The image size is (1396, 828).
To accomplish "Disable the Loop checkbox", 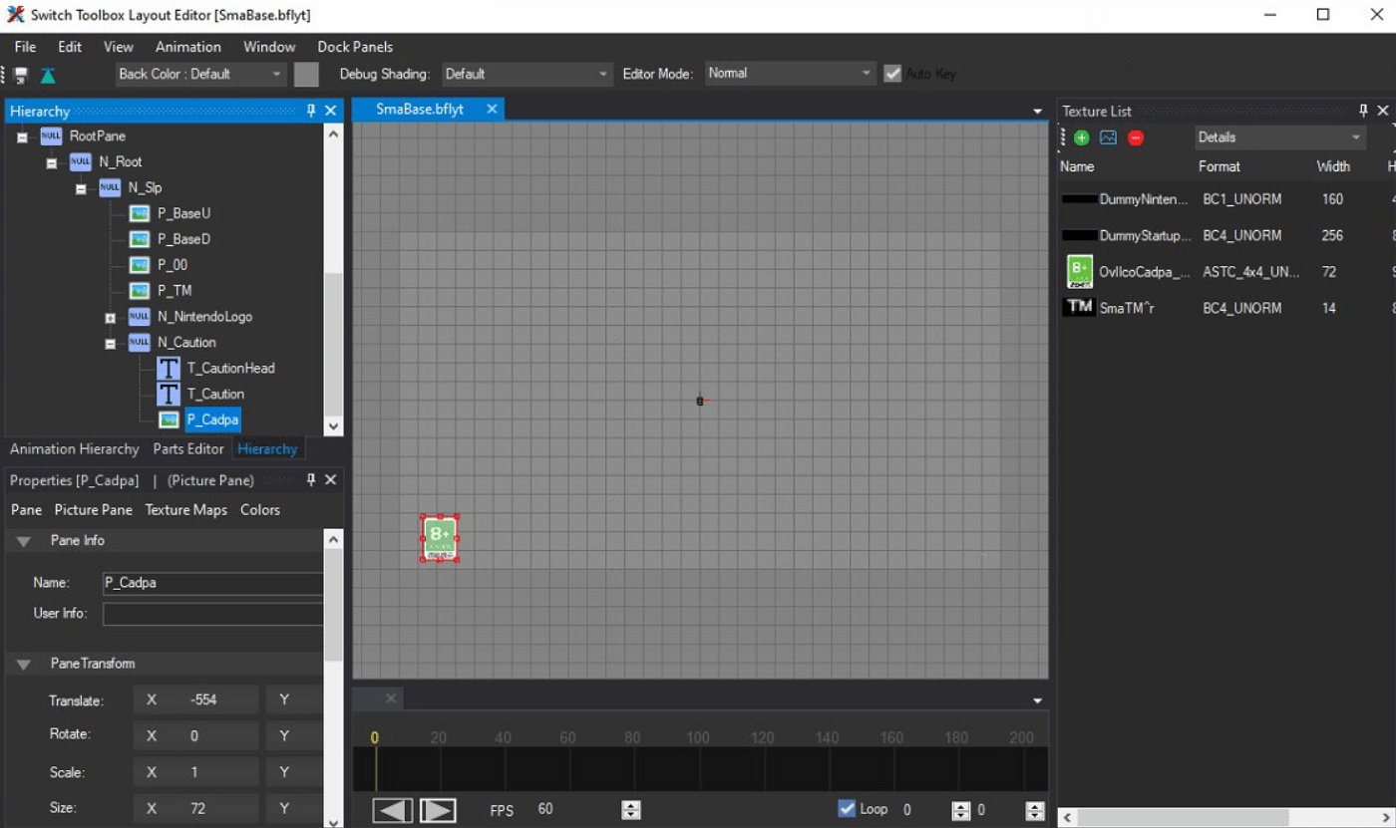I will (x=847, y=809).
